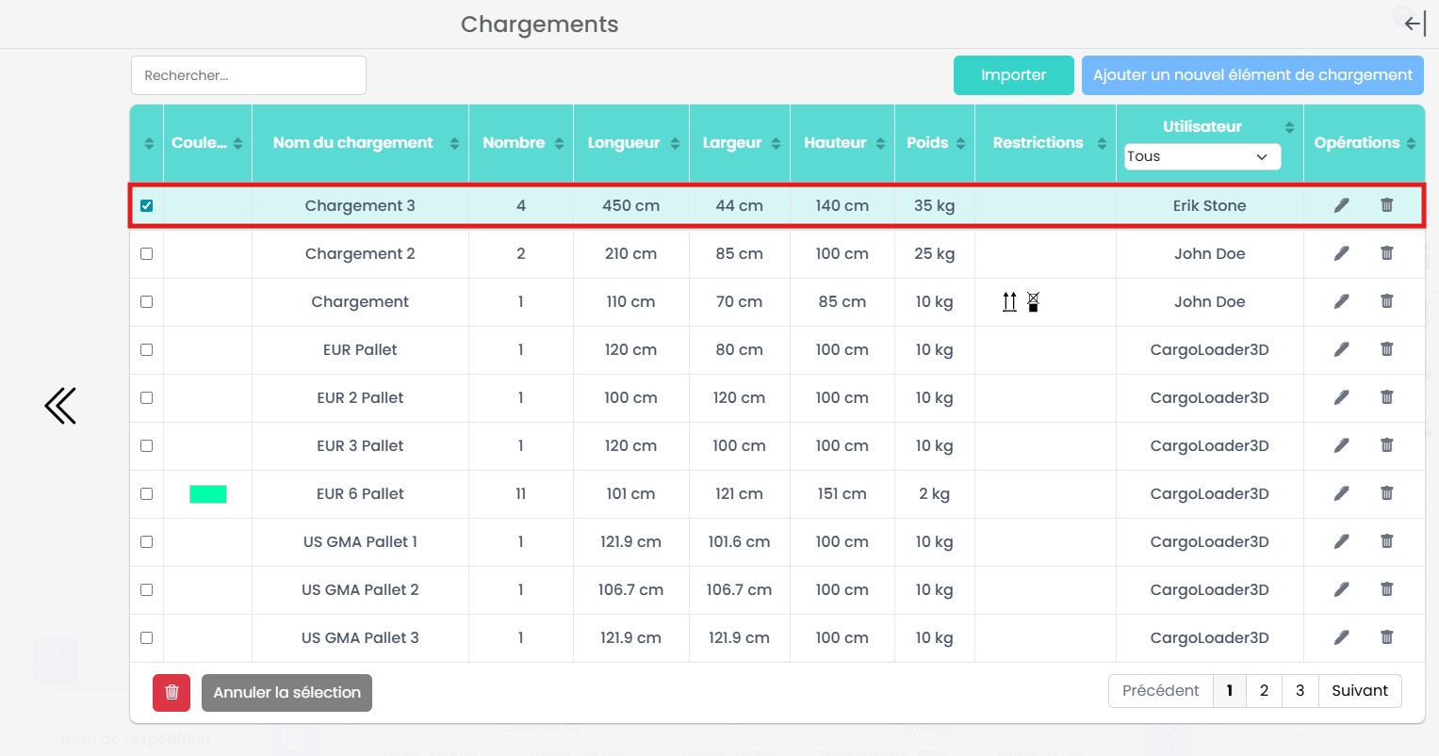Click the Rechercher search field

(x=249, y=75)
